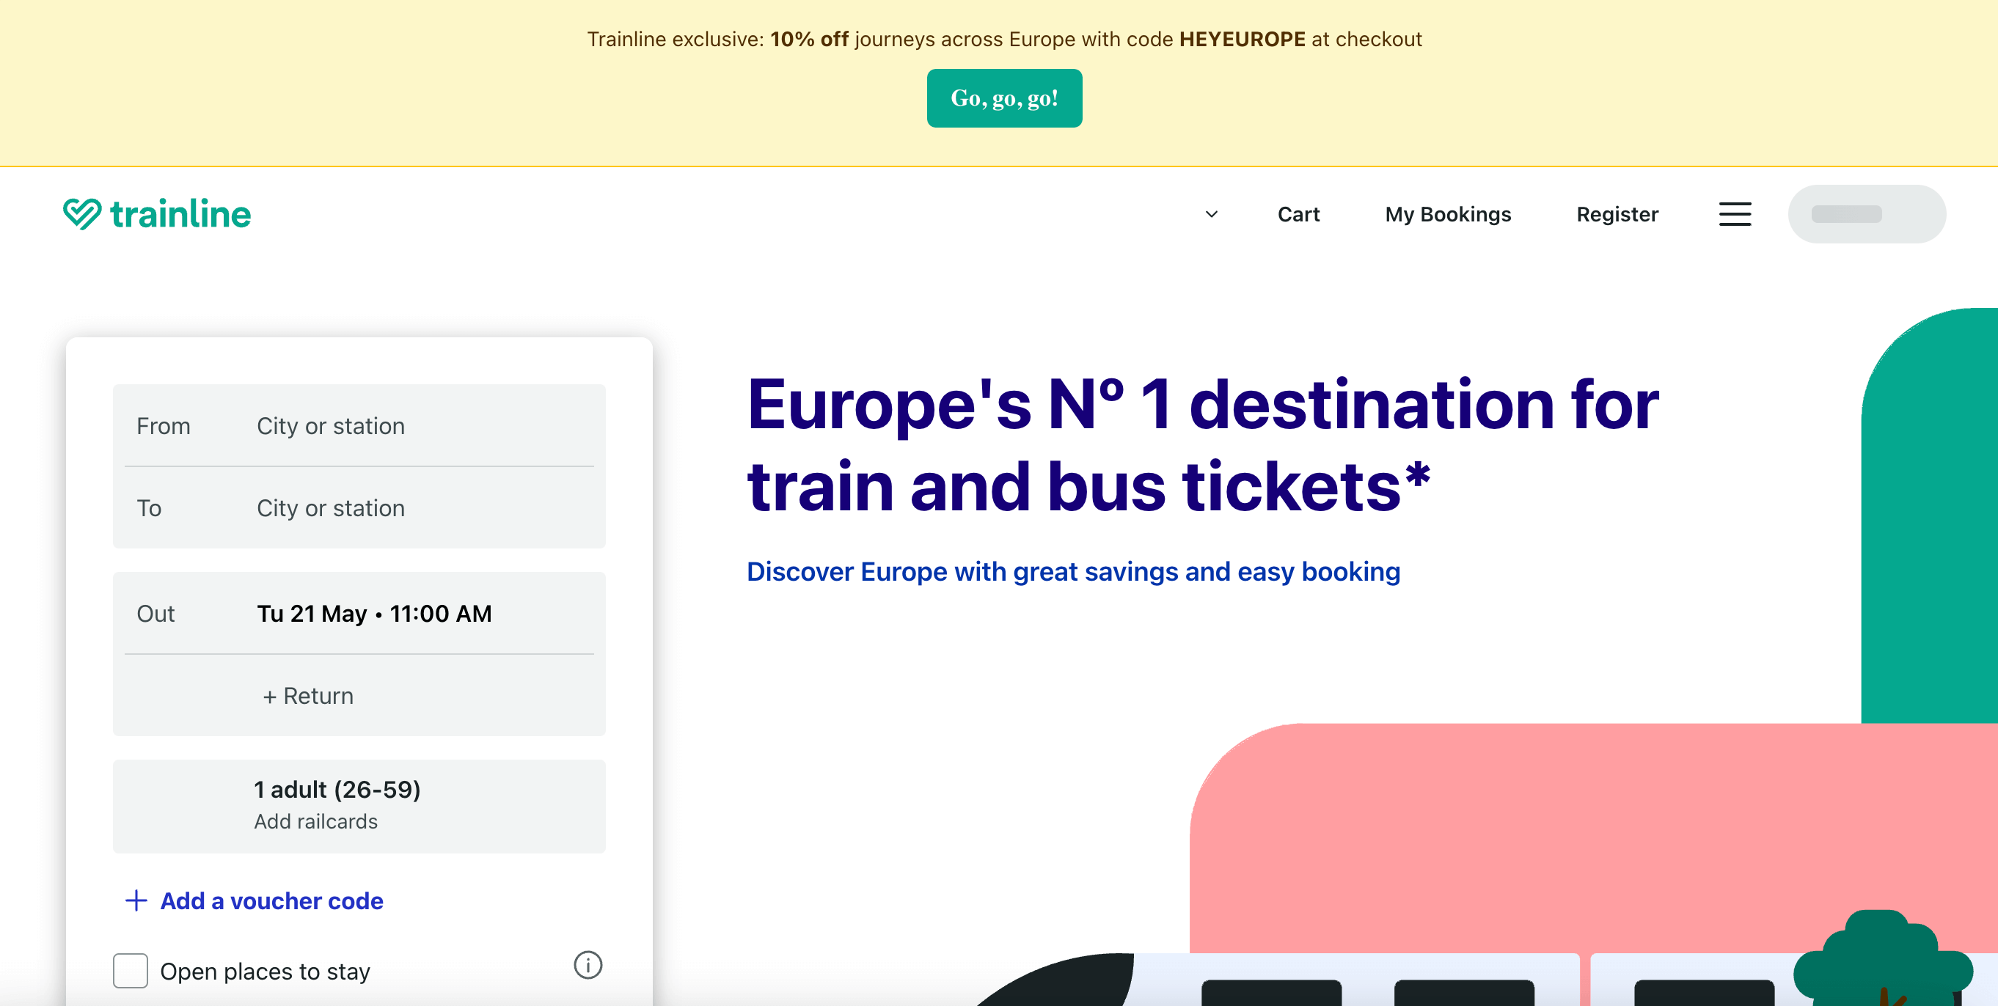Click the Go, go, go! button
Screen dimensions: 1998x1006
(x=1004, y=98)
